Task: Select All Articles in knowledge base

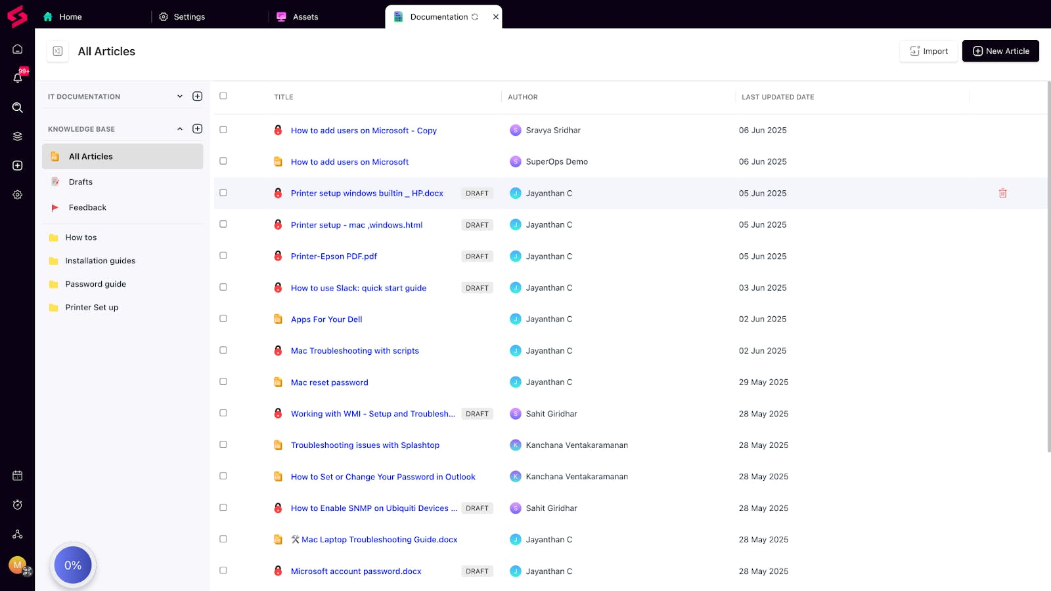Action: click(x=123, y=156)
